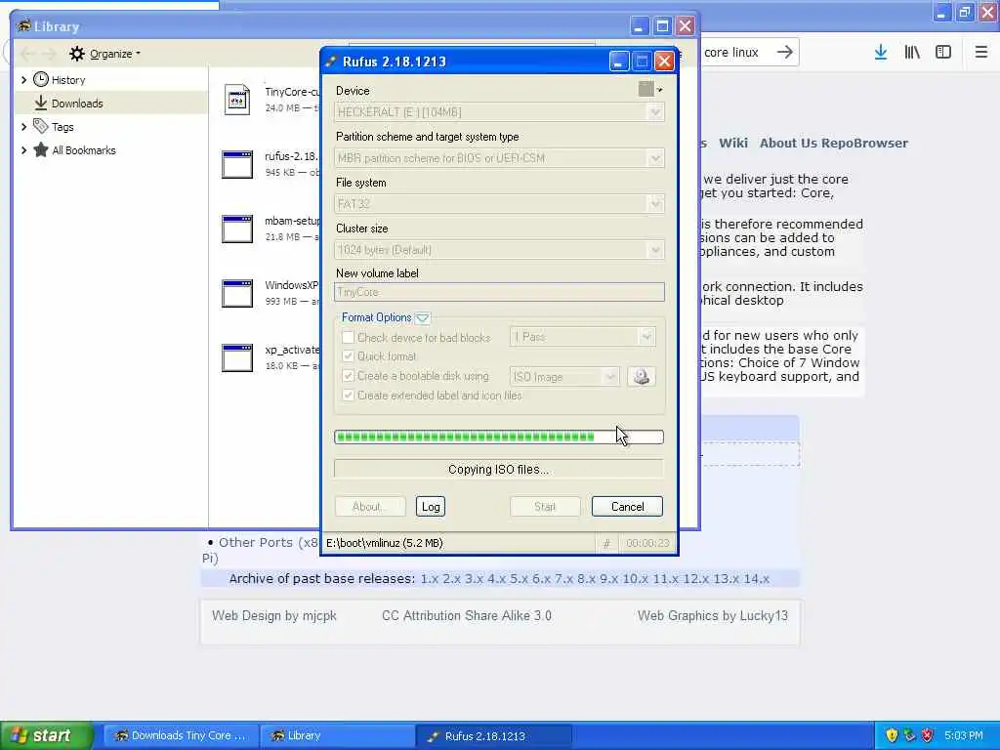Click the 'Copying ISO files...' status box
The height and width of the screenshot is (750, 1000).
[499, 470]
